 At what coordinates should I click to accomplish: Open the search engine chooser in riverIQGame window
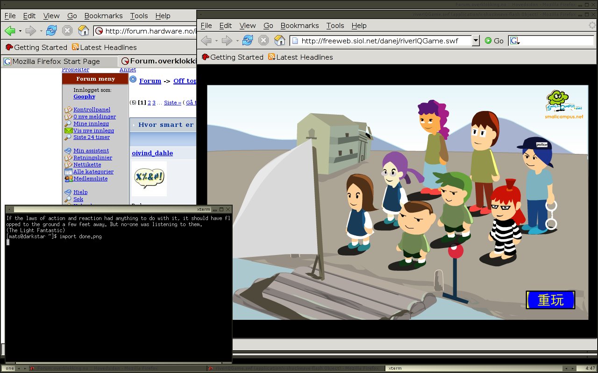point(515,41)
